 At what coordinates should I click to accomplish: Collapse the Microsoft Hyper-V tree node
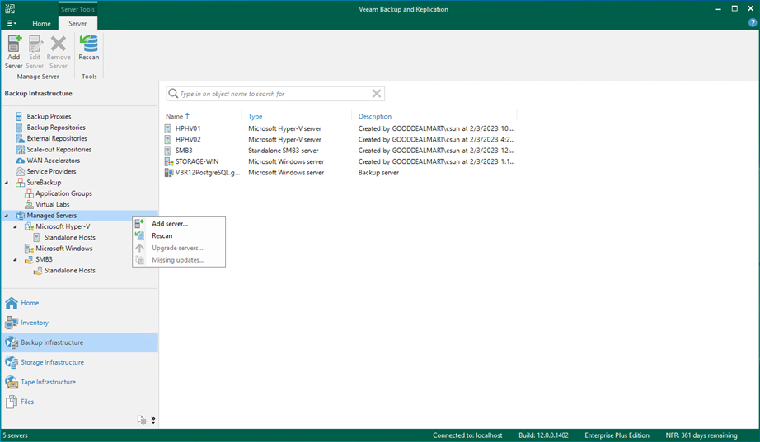click(x=16, y=226)
